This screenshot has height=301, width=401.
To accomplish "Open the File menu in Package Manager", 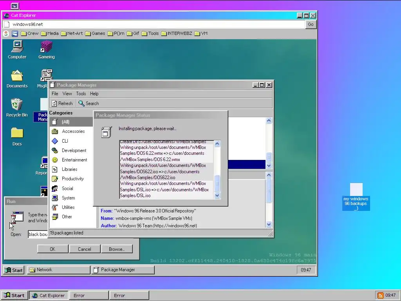I will coord(55,94).
